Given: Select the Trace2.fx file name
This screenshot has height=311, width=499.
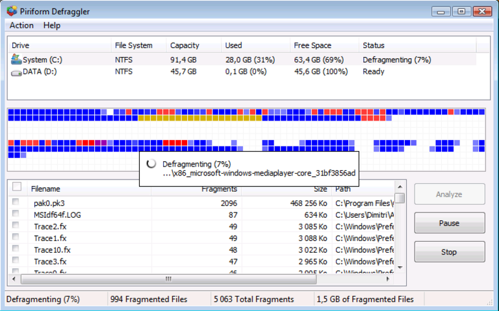Looking at the screenshot, I should 50,227.
